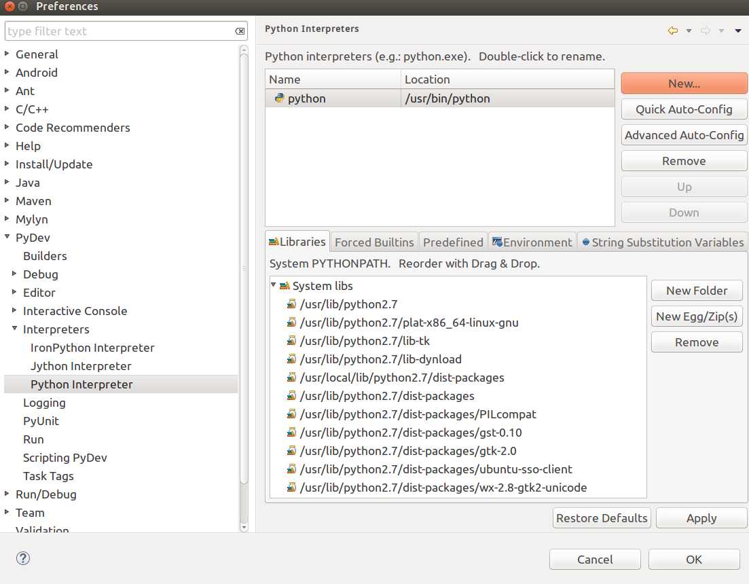Open the Predefined tab
Image resolution: width=749 pixels, height=584 pixels.
coord(453,242)
